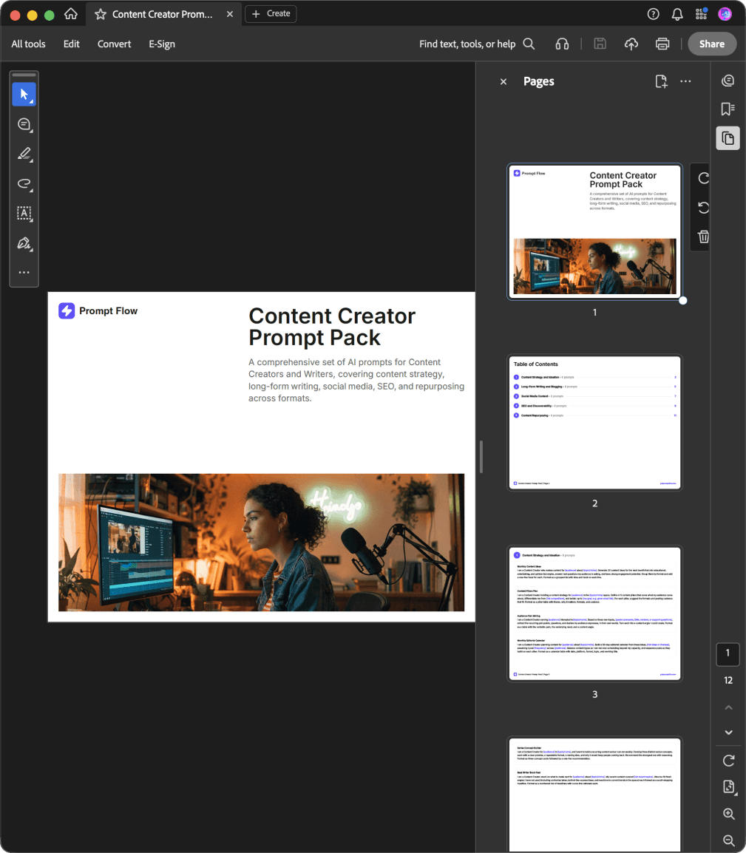Viewport: 746px width, 853px height.
Task: Click the current page number box
Action: 728,653
